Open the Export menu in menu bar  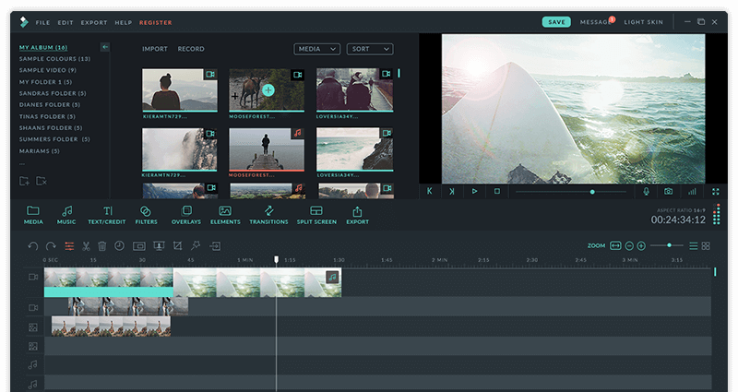pyautogui.click(x=94, y=22)
